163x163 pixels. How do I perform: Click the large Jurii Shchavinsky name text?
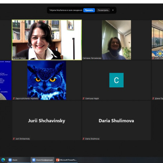click(x=47, y=121)
